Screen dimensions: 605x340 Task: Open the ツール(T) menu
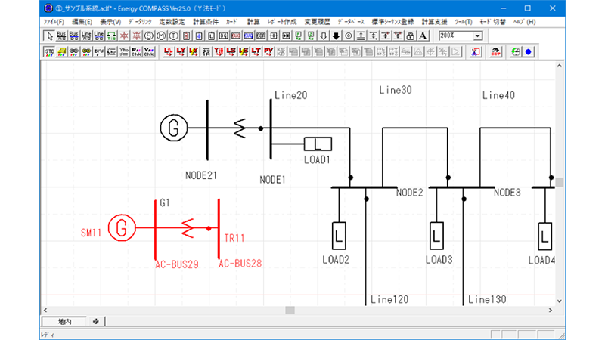click(464, 22)
